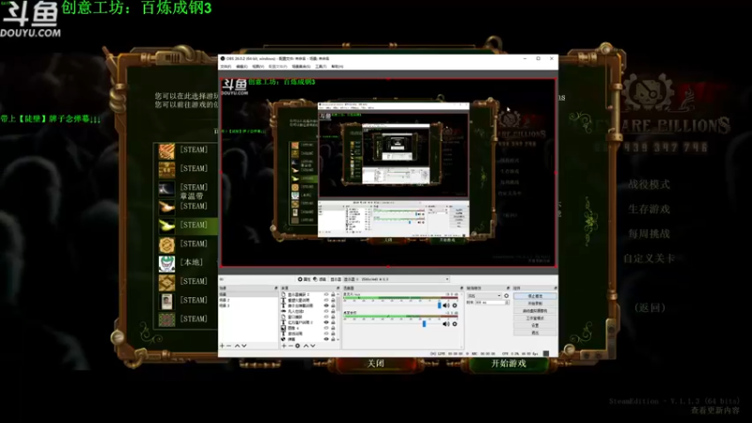Image resolution: width=752 pixels, height=423 pixels.
Task: Add a new source with plus icon
Action: coord(284,346)
